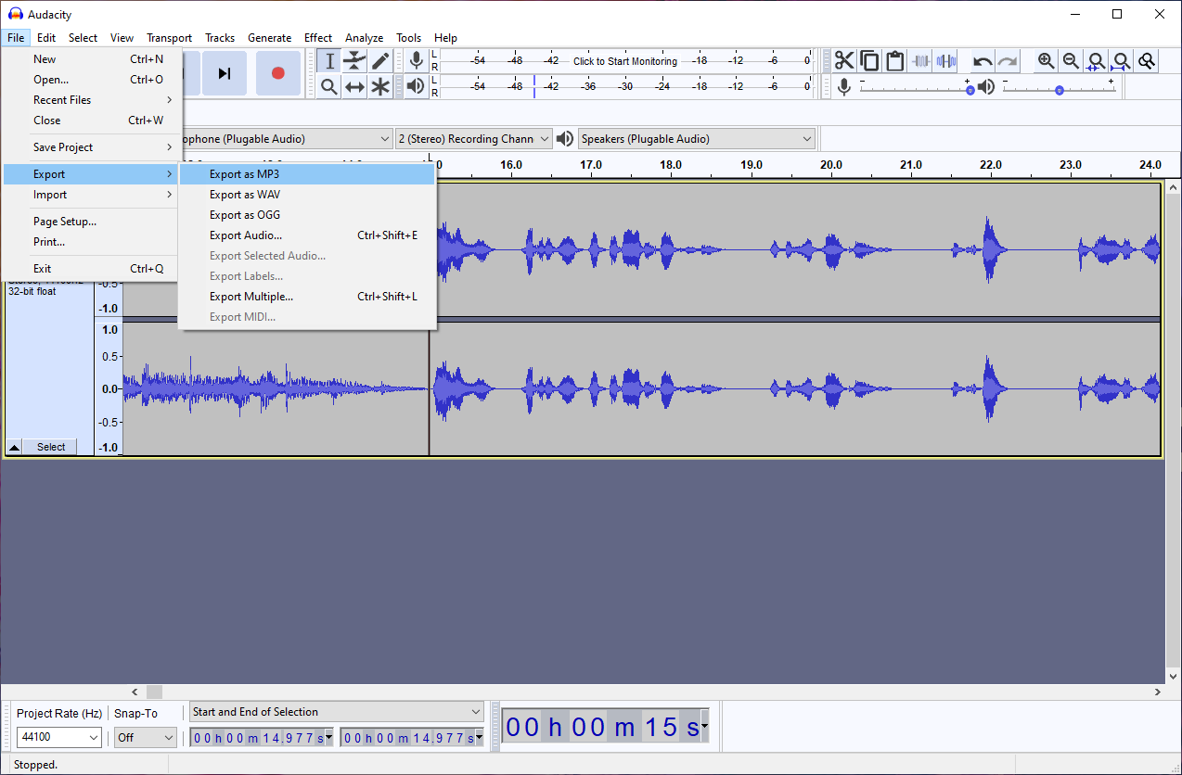Select the Envelope tool
The height and width of the screenshot is (775, 1182).
click(x=354, y=61)
